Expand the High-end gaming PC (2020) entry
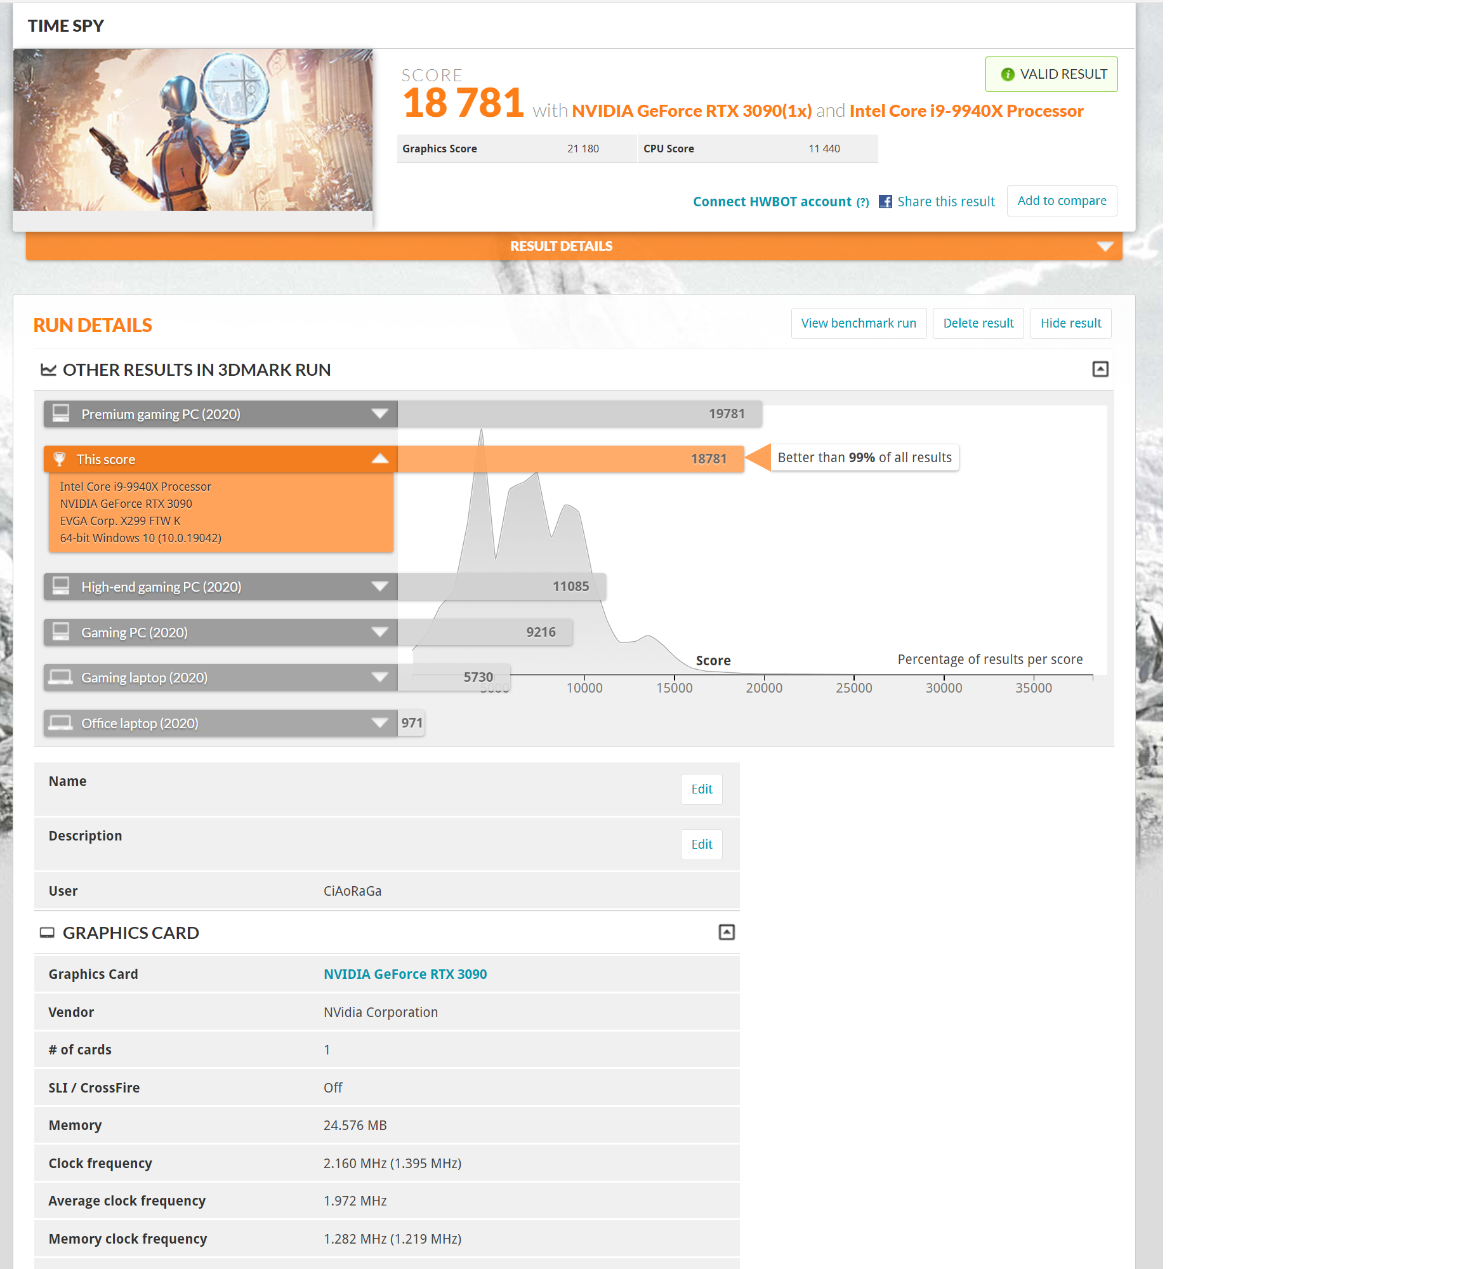The width and height of the screenshot is (1462, 1269). coord(380,587)
